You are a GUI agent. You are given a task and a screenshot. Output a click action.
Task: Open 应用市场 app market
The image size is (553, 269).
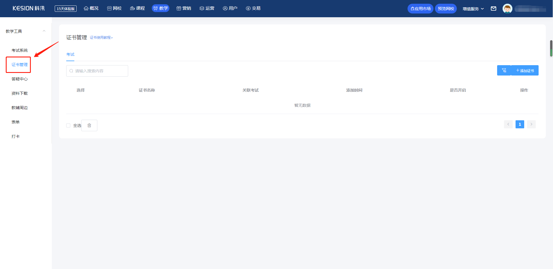(421, 9)
